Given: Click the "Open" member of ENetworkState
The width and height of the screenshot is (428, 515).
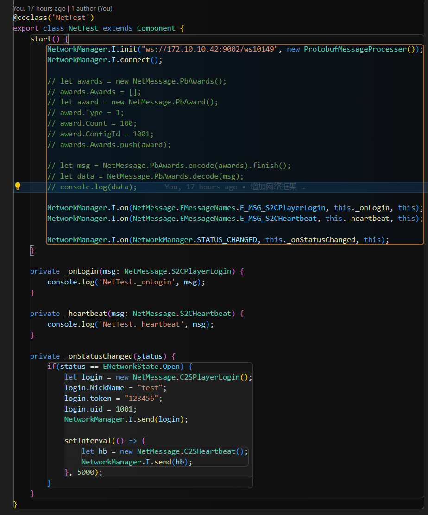Looking at the screenshot, I should [x=171, y=367].
